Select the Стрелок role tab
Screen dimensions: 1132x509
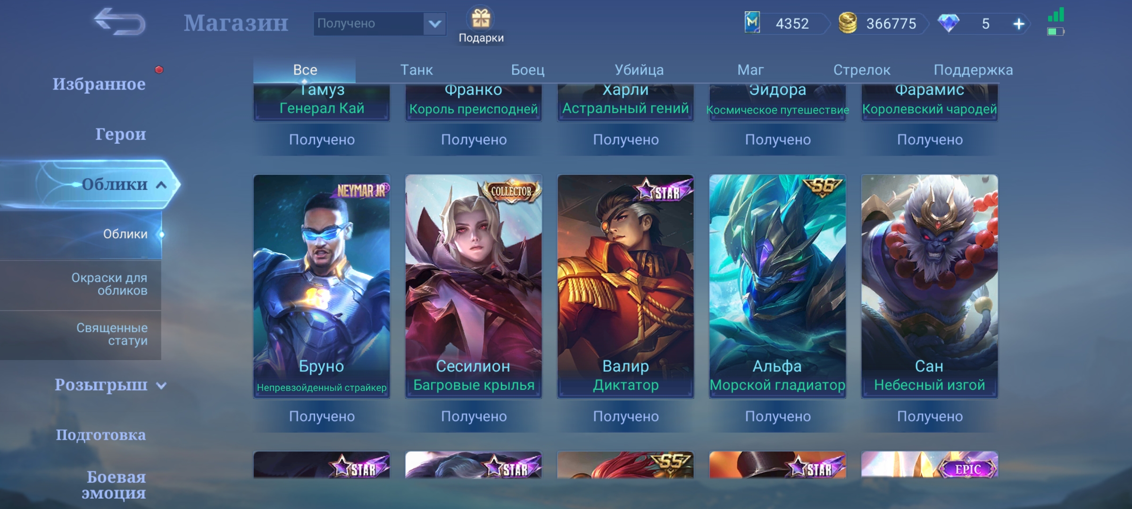coord(862,70)
